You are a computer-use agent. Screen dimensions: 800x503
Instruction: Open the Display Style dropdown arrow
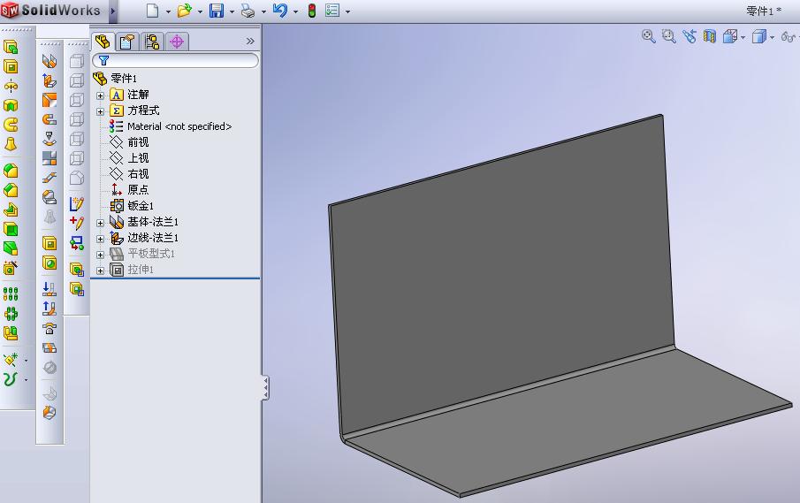point(772,37)
